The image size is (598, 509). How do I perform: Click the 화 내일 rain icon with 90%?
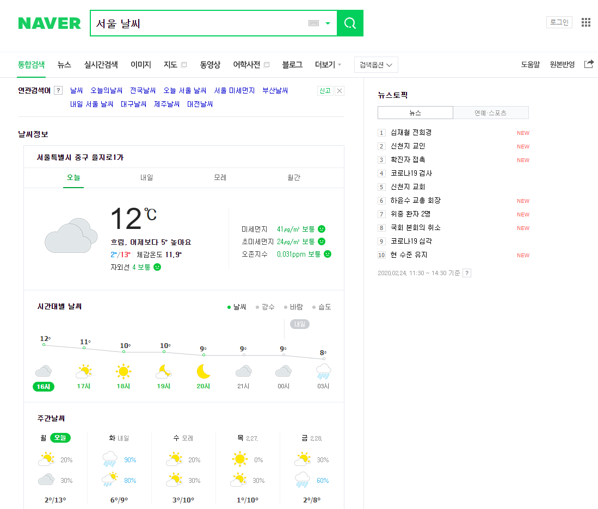point(110,459)
